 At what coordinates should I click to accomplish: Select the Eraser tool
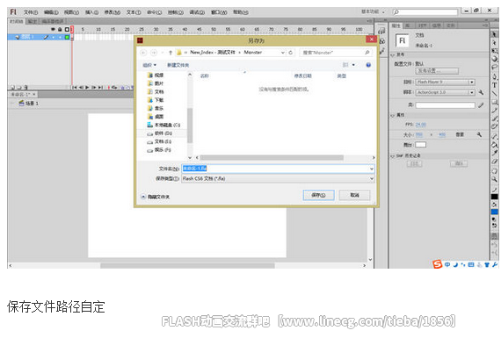(494, 162)
